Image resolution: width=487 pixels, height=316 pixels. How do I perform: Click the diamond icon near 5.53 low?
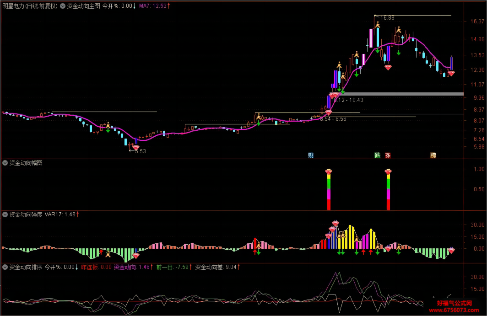point(136,148)
